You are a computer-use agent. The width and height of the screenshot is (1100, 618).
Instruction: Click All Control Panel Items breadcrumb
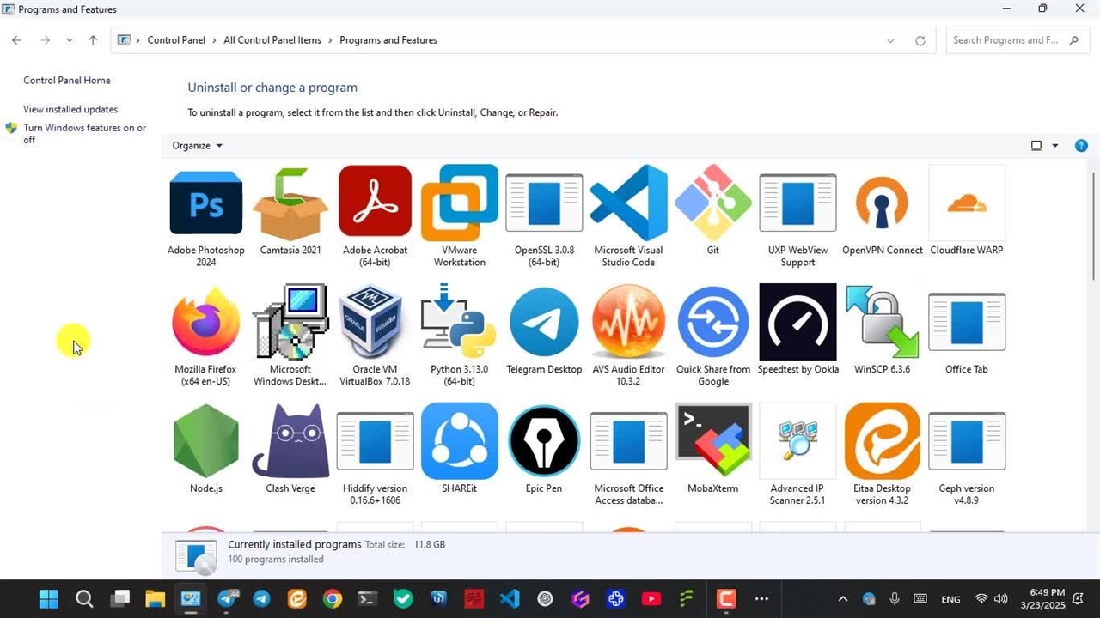(272, 40)
